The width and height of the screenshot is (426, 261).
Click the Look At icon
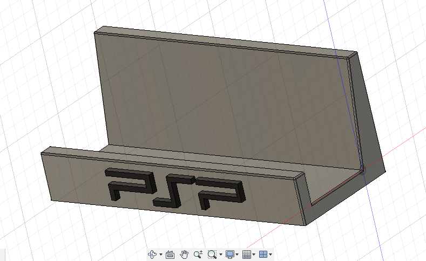pos(170,254)
